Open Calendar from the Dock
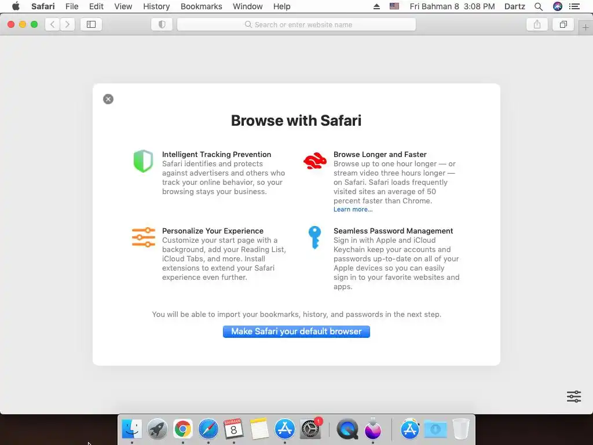 tap(234, 429)
